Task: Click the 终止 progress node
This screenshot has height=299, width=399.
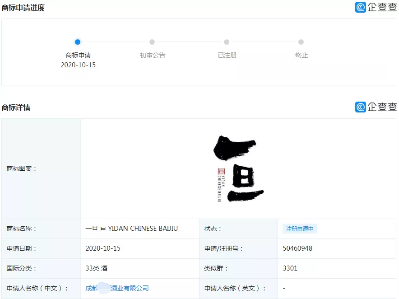Action: (302, 41)
